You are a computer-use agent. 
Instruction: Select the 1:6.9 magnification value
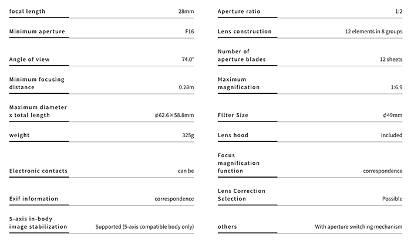pyautogui.click(x=393, y=87)
